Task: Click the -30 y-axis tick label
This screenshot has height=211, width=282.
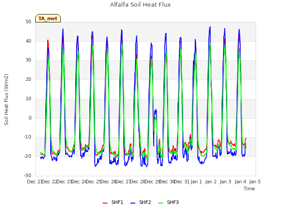Action: [28, 175]
